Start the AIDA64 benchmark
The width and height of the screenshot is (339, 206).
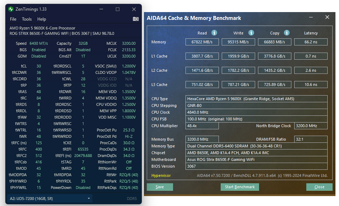240,187
